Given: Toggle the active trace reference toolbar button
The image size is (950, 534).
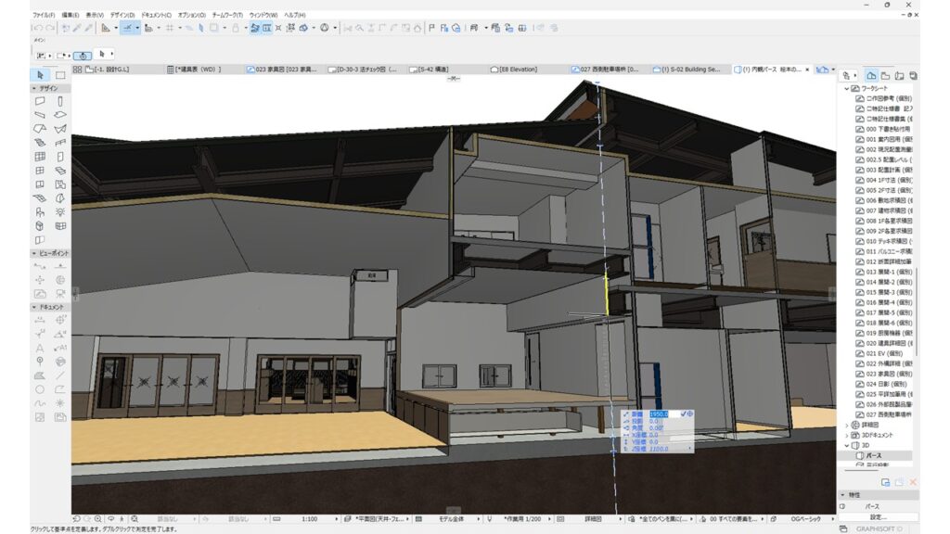Looking at the screenshot, I should 253,28.
